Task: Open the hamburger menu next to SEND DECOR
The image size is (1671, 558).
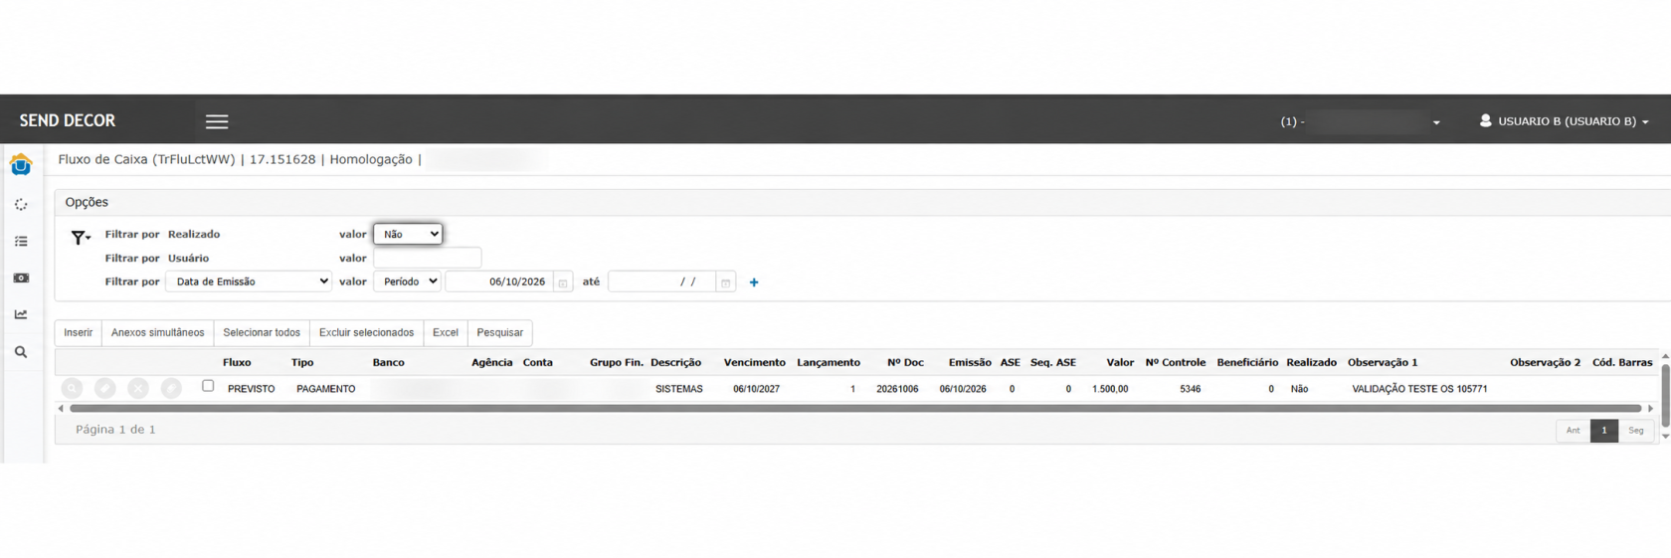Action: tap(217, 121)
